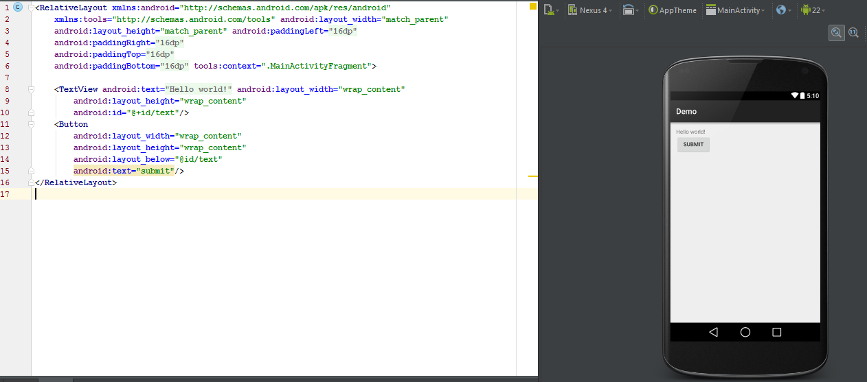Collapse the RelativeLayout fold marker on line 1
The image size is (867, 382).
pos(31,8)
